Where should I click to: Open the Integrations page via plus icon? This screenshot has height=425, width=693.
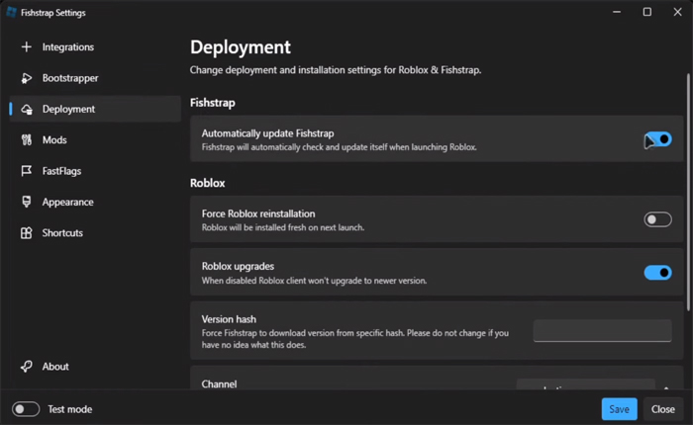(x=27, y=47)
